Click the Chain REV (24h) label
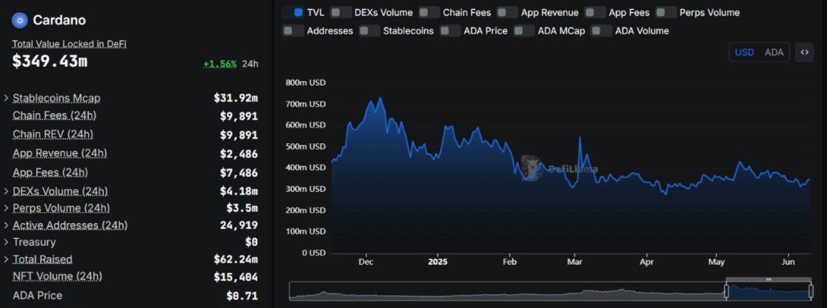Screen dimensions: 827x308 pyautogui.click(x=53, y=135)
